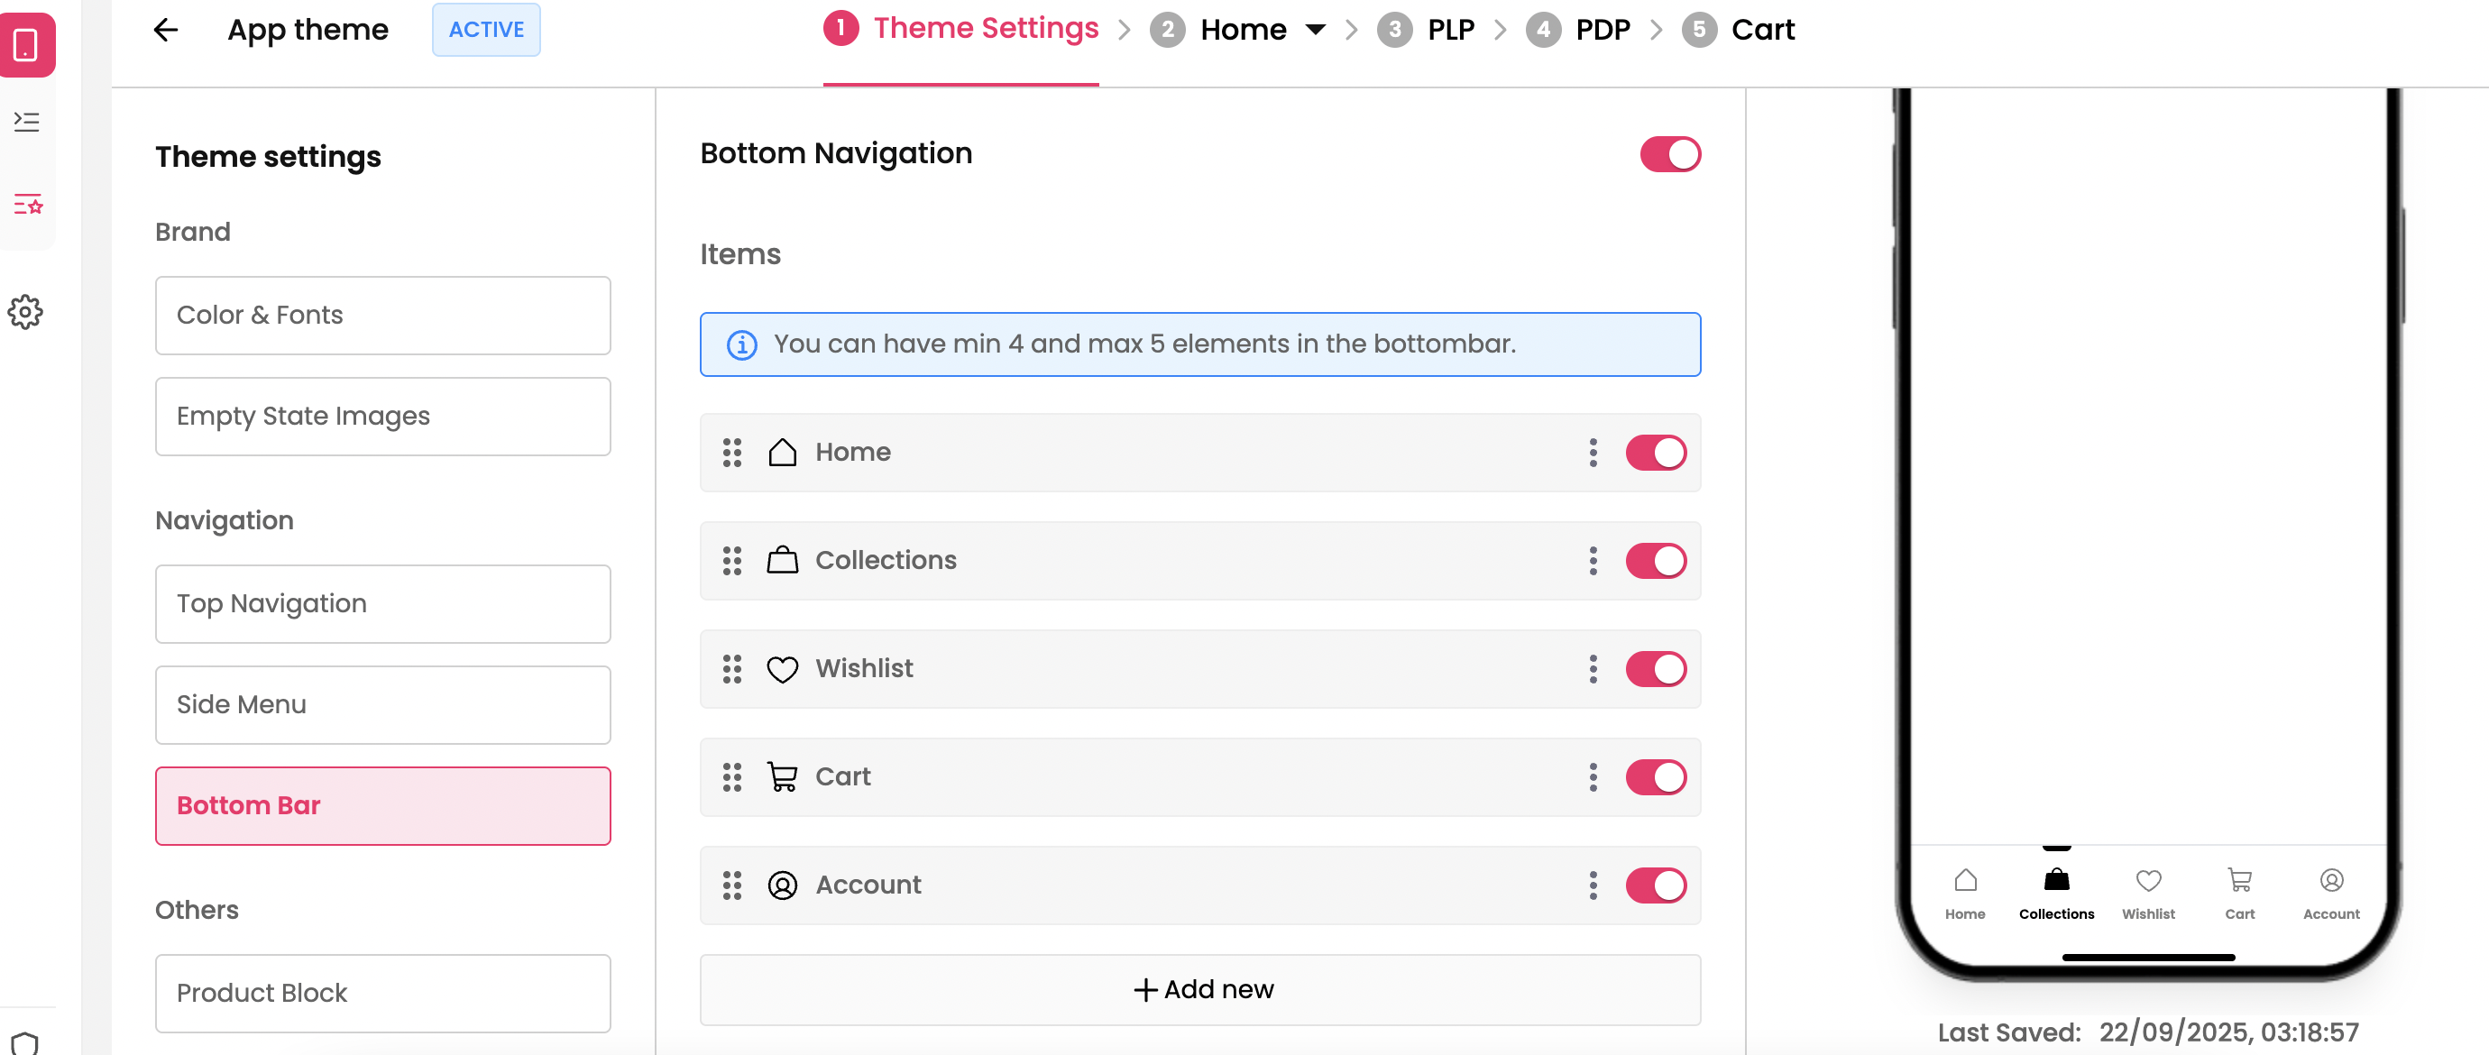Tap Cart icon in phone preview bar
Image resolution: width=2489 pixels, height=1055 pixels.
(2238, 881)
